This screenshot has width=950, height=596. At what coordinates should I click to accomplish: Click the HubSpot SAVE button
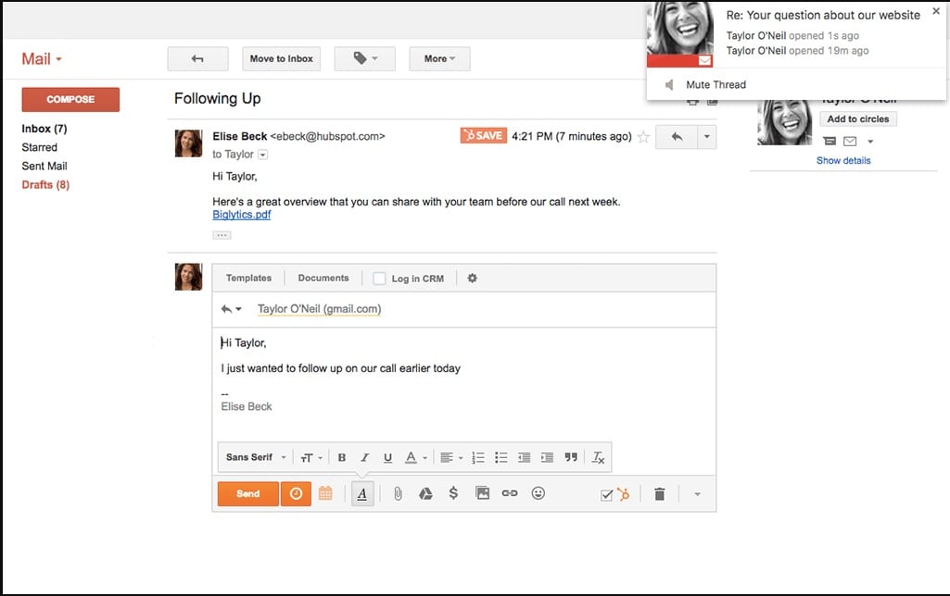coord(484,135)
